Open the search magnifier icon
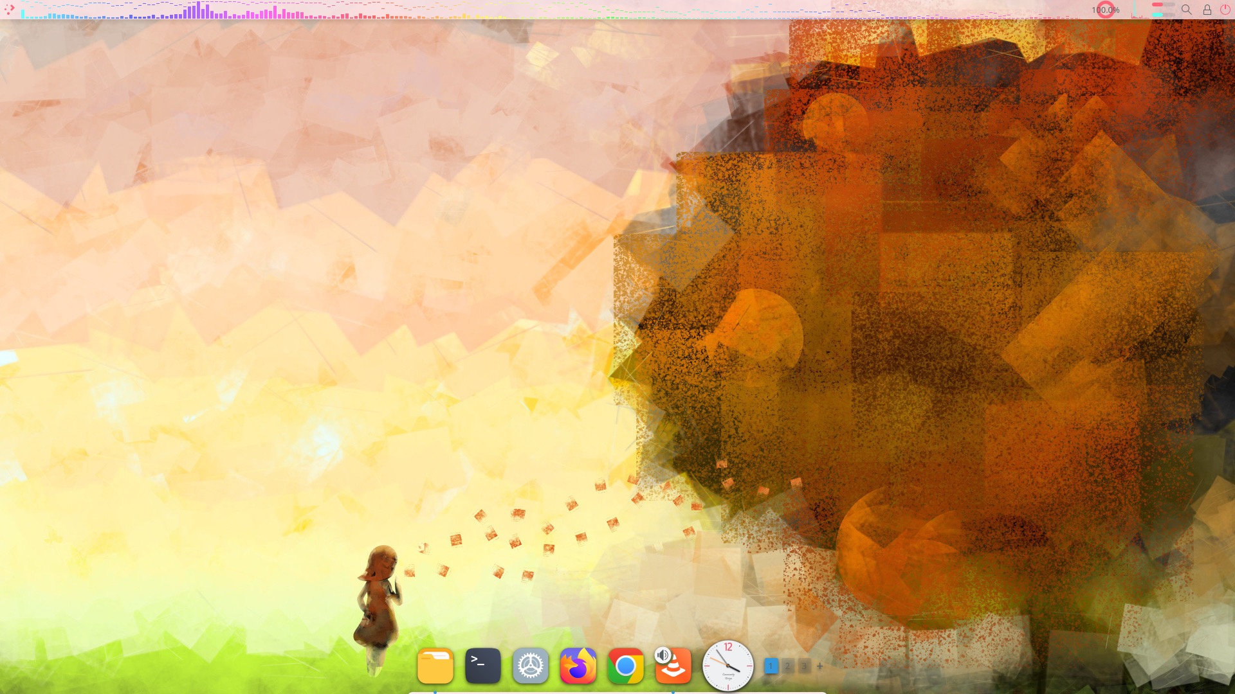Viewport: 1235px width, 694px height. coord(1187,10)
